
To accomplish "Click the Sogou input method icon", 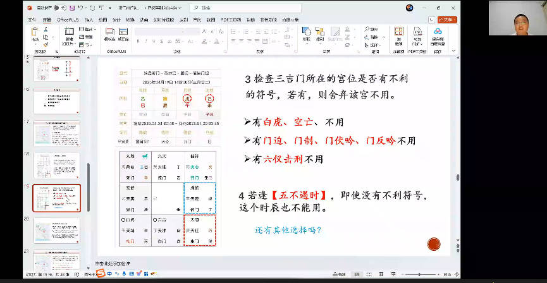I will (101, 274).
